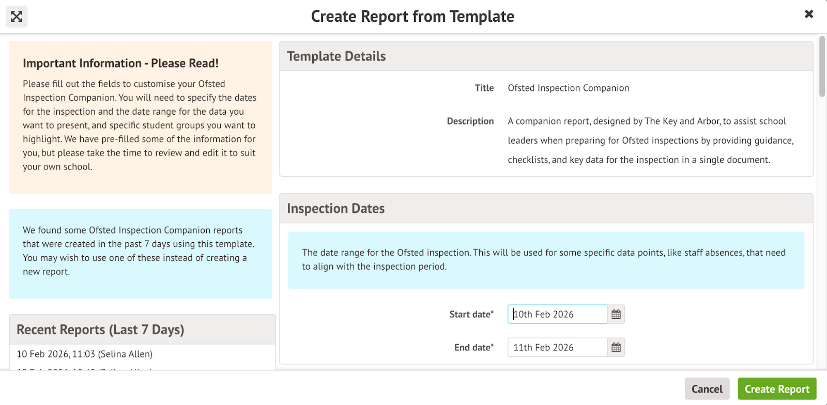Open the End date calendar picker
This screenshot has height=405, width=827.
pyautogui.click(x=616, y=347)
